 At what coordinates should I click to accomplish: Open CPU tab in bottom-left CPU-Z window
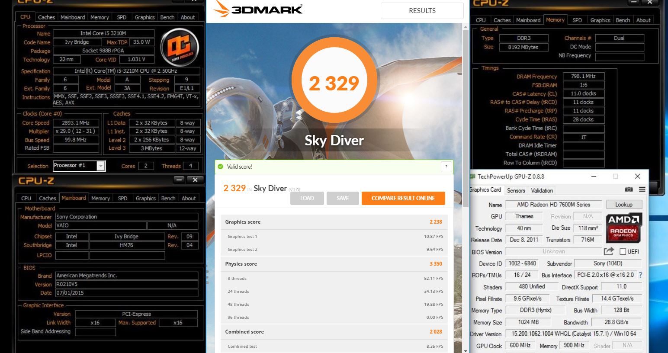click(x=26, y=198)
